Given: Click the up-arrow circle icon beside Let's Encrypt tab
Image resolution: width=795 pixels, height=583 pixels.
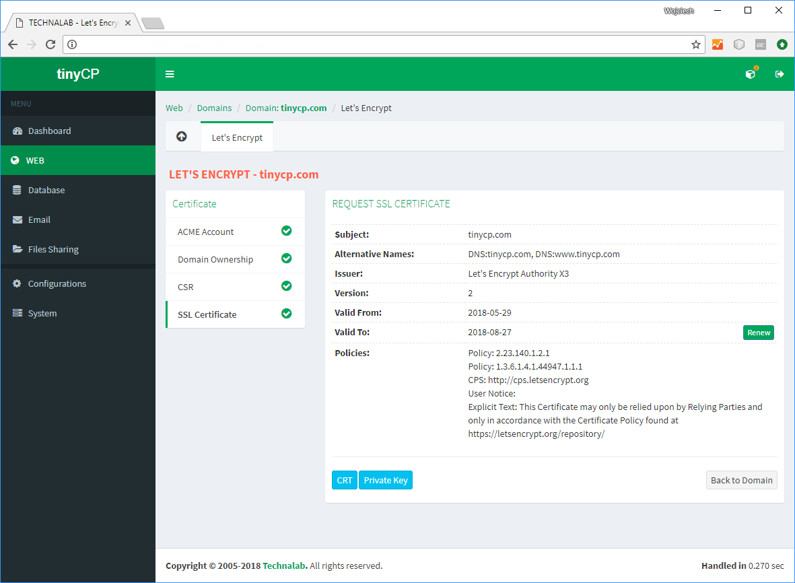Looking at the screenshot, I should tap(182, 137).
